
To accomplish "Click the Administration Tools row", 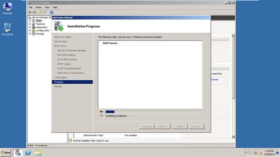I will pyautogui.click(x=93, y=135).
